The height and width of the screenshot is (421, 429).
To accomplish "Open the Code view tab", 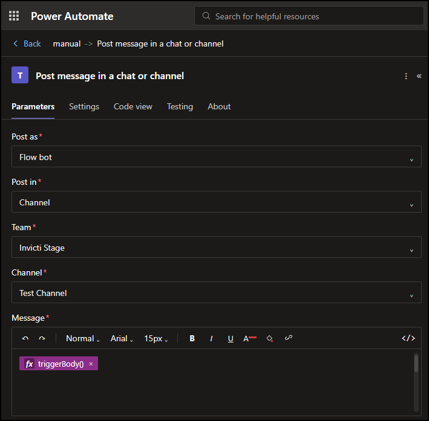I will (x=133, y=106).
